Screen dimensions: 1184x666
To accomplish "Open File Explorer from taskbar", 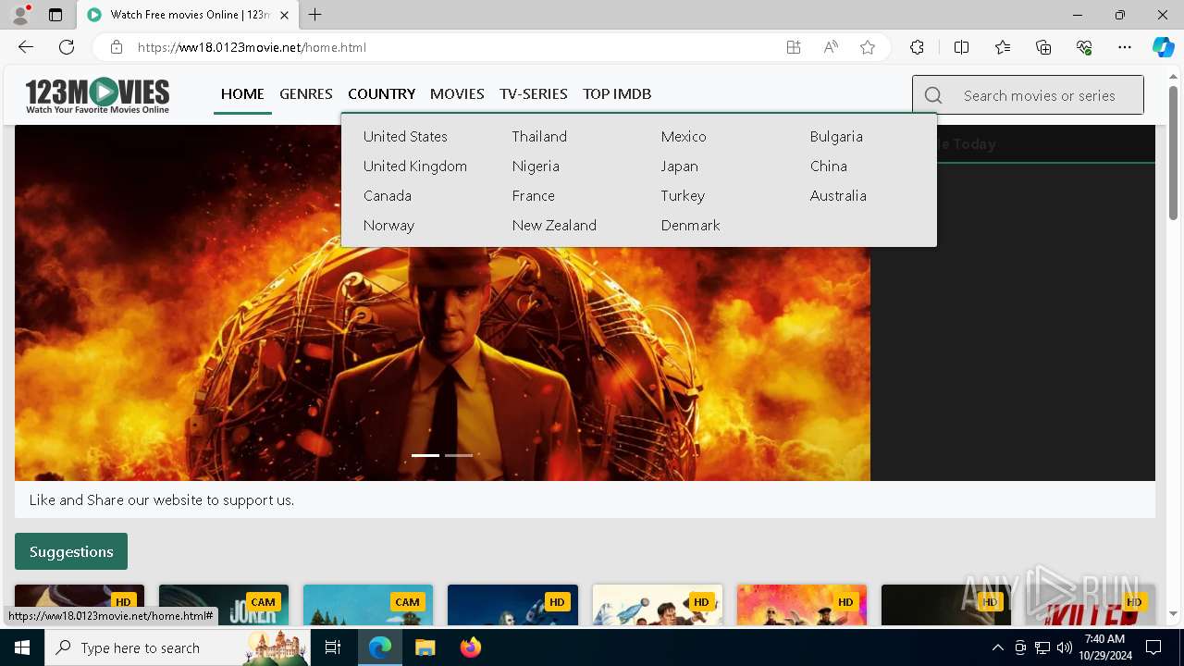I will tap(425, 647).
